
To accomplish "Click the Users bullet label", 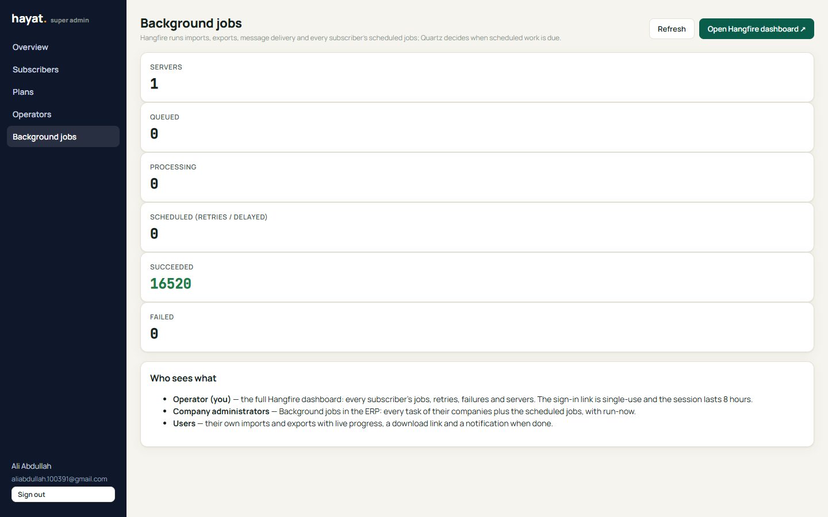I will [x=184, y=423].
